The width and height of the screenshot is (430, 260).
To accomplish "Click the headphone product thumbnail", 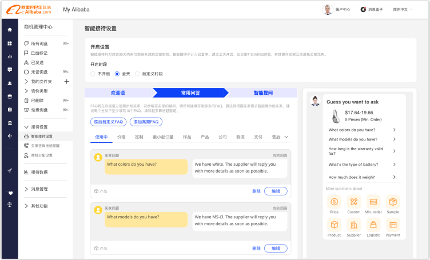I will [x=335, y=115].
